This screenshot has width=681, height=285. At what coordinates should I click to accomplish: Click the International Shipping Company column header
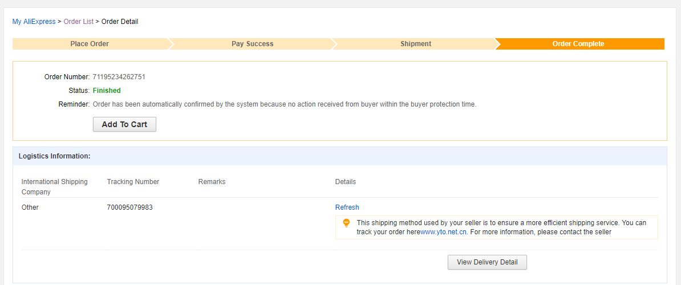pyautogui.click(x=54, y=186)
